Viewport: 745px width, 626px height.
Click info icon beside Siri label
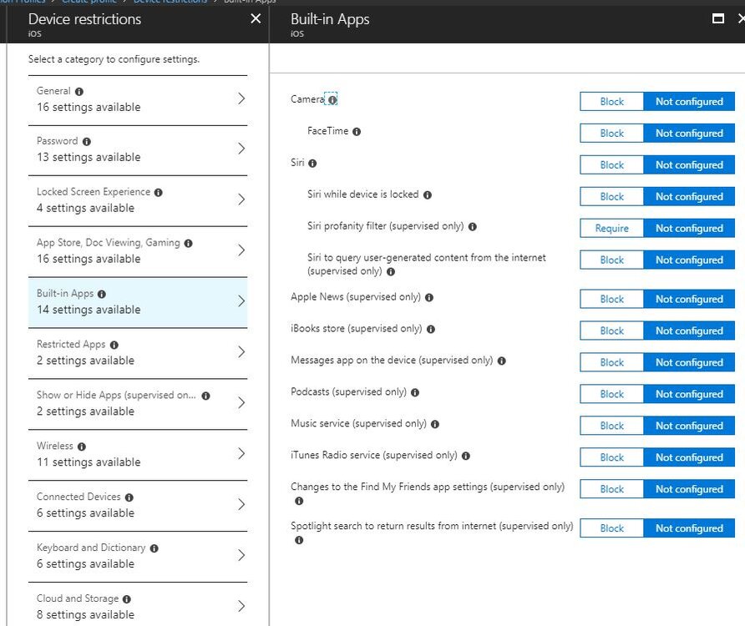[312, 164]
